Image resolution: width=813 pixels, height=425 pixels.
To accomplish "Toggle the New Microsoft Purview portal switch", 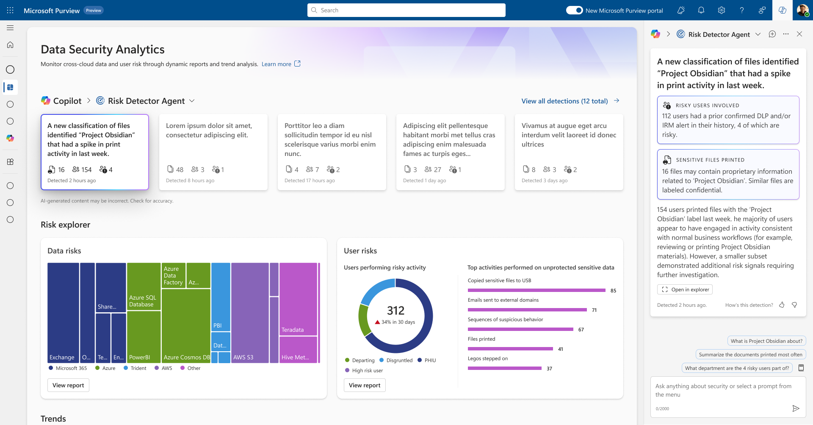I will (575, 10).
